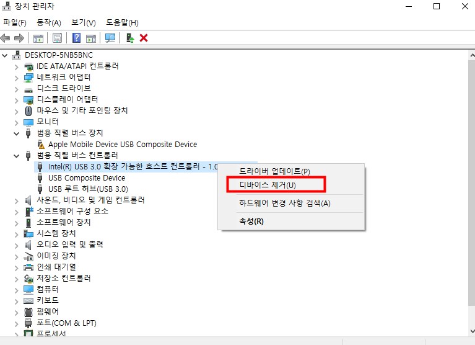Click the 저장소 컨트롤러 icon

28,279
